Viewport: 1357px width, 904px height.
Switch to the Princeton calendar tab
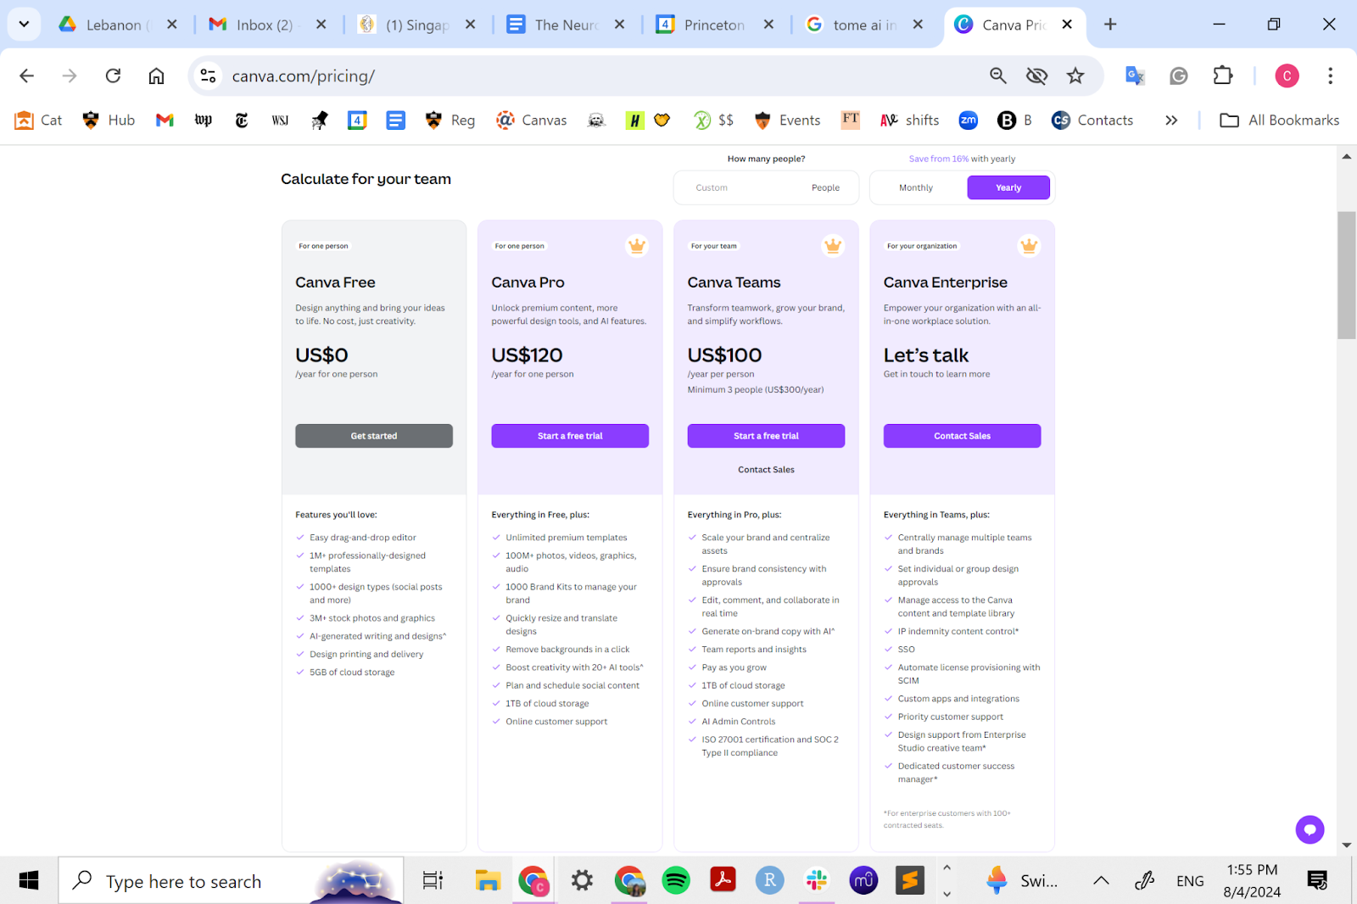point(703,25)
